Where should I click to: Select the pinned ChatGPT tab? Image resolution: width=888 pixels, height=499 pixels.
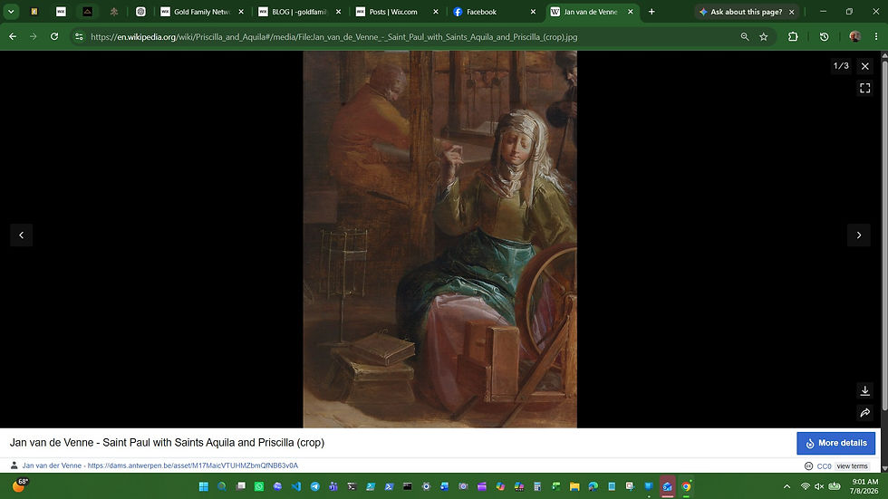click(x=140, y=11)
